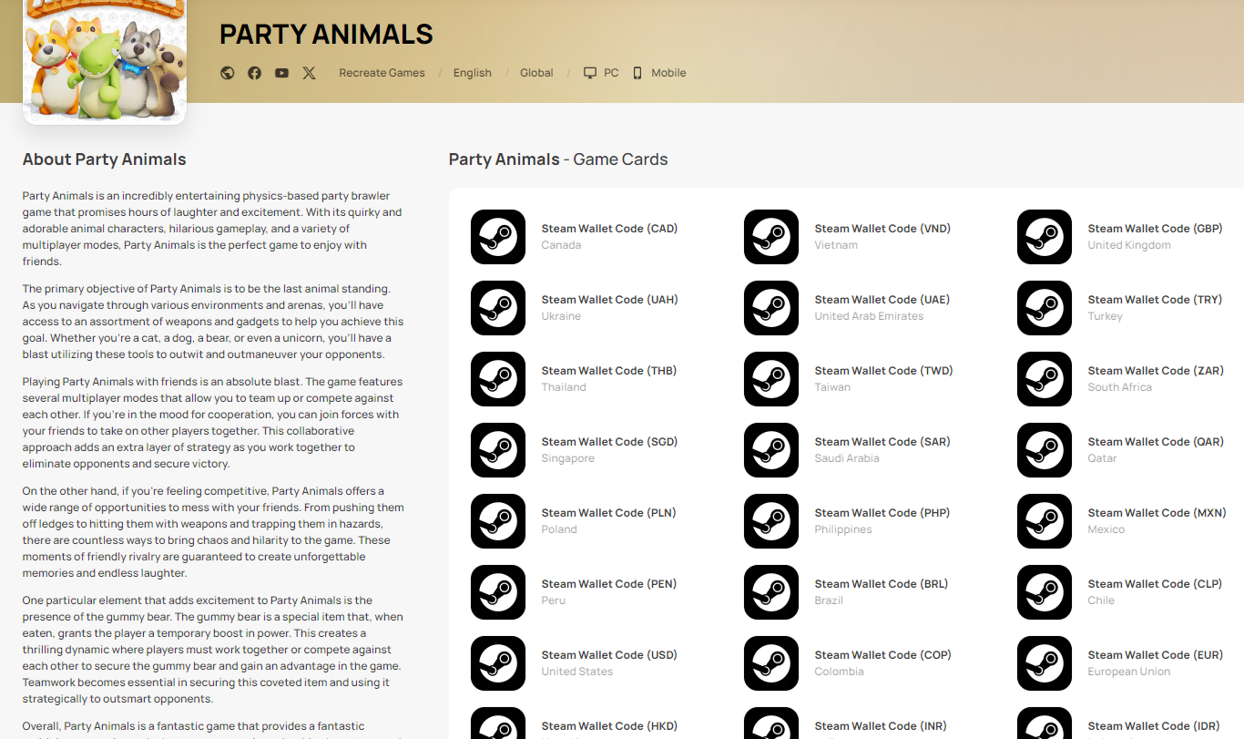Open Steam Wallet Code (THB) title link
Image resolution: width=1244 pixels, height=739 pixels.
click(609, 371)
